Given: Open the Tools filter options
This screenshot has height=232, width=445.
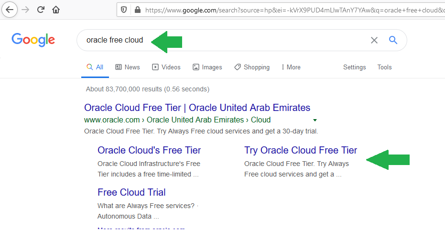Looking at the screenshot, I should [384, 67].
